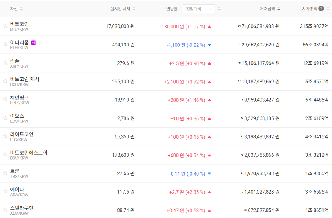Click the red up triangle for 리플
Viewport: 332px width, 218px height.
pos(210,63)
